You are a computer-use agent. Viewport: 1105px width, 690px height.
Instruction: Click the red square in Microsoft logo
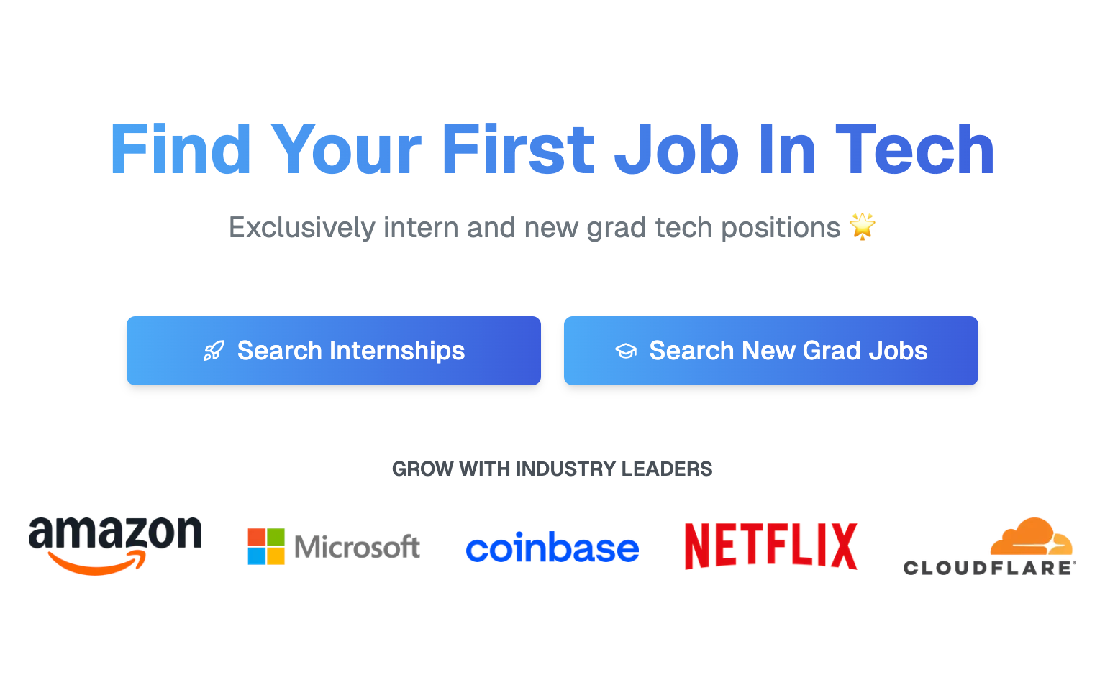[x=257, y=537]
